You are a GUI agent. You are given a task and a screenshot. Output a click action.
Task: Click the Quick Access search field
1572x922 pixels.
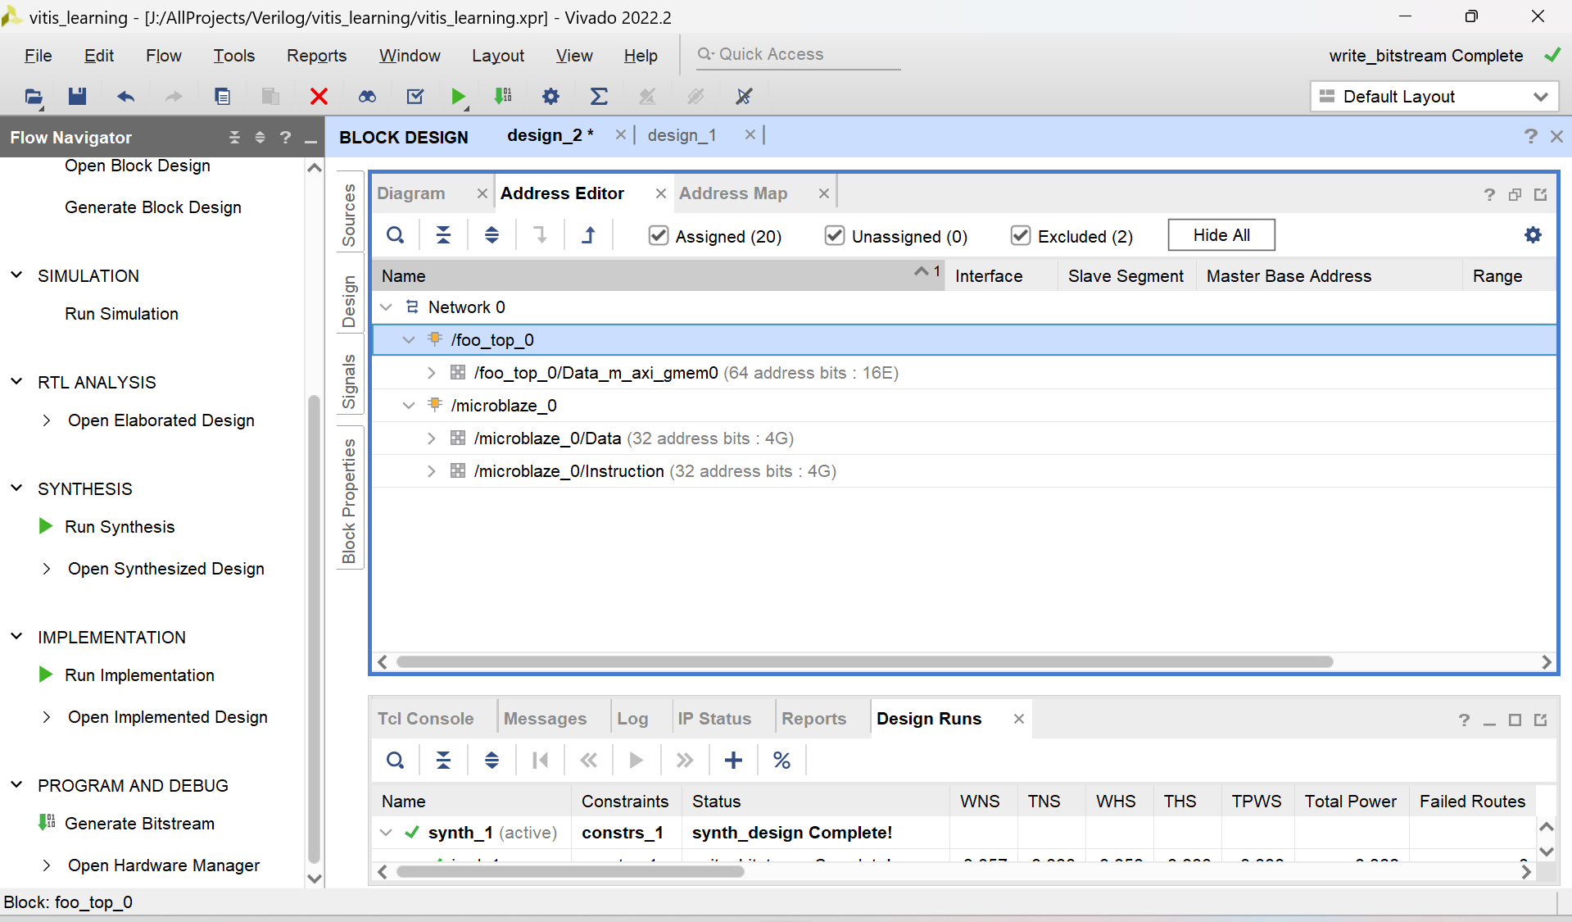pos(799,54)
